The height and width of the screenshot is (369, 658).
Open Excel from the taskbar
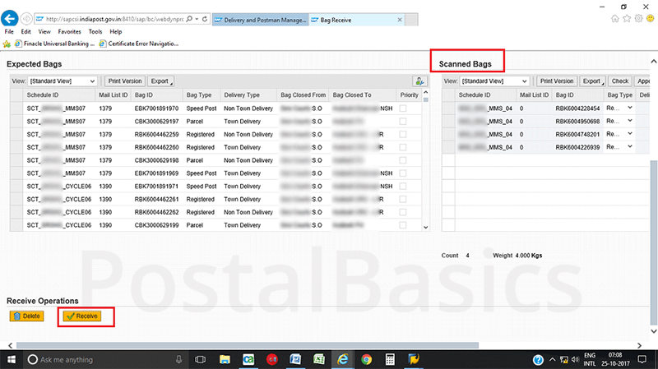(319, 359)
